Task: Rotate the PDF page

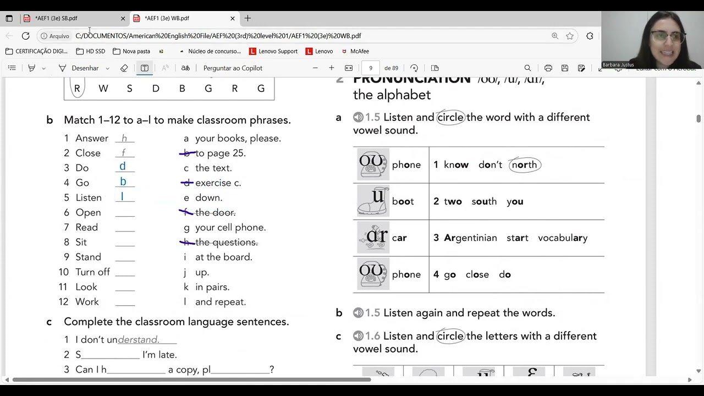Action: (414, 68)
